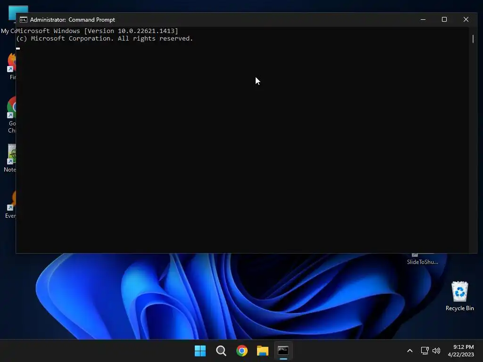The image size is (483, 362).
Task: Select partially hidden Firefox desktop shortcut
Action: point(12,66)
